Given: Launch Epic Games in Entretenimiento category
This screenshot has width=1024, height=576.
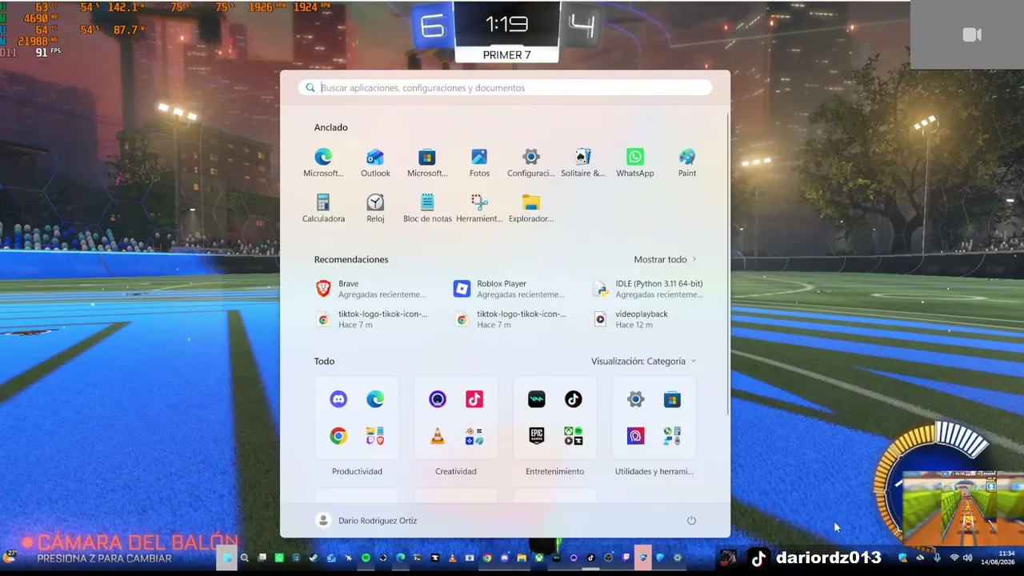Looking at the screenshot, I should [x=537, y=436].
